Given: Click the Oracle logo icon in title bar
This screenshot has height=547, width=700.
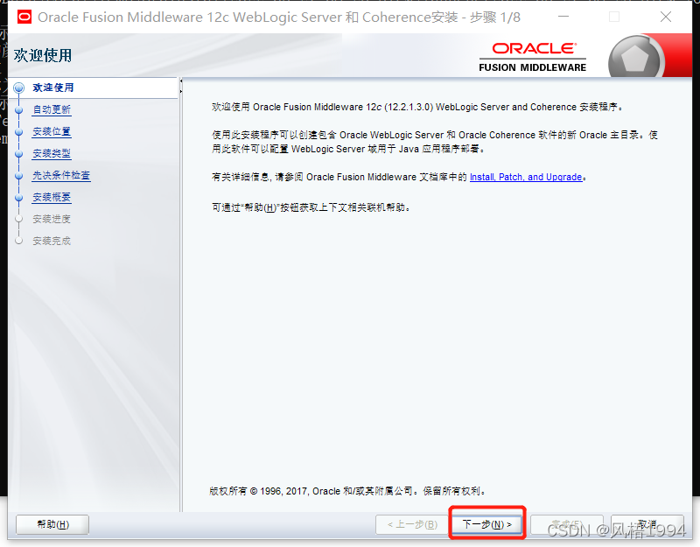Looking at the screenshot, I should point(24,17).
